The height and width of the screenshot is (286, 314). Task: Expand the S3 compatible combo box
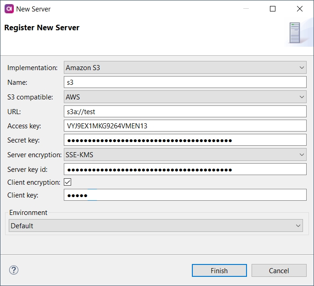pos(185,97)
